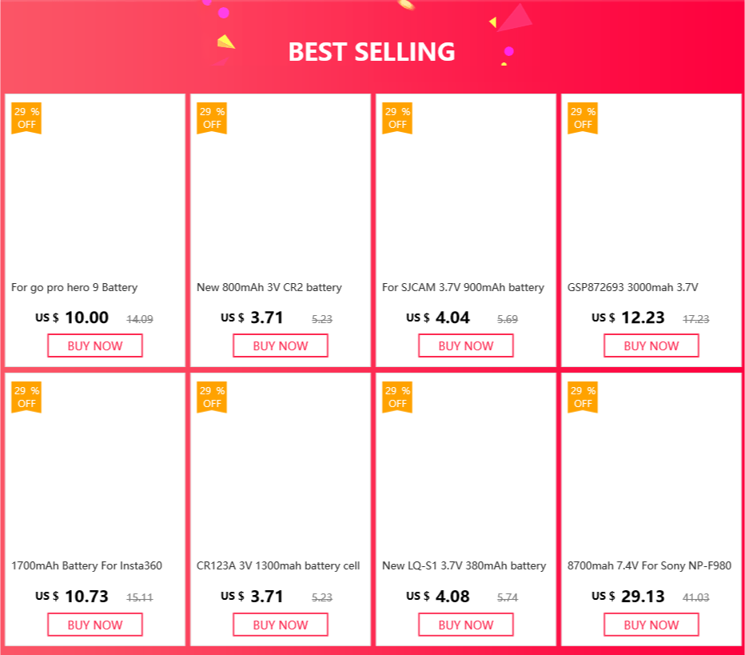
Task: Open '8700mah 7.4V For Sony NP-F980' title
Action: tap(649, 565)
